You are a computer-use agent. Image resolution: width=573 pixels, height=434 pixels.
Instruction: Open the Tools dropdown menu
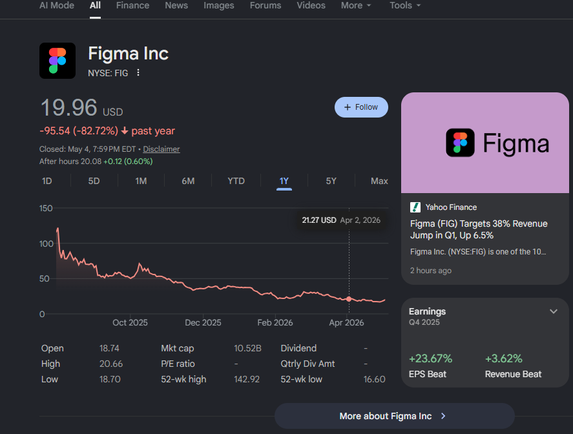click(405, 5)
